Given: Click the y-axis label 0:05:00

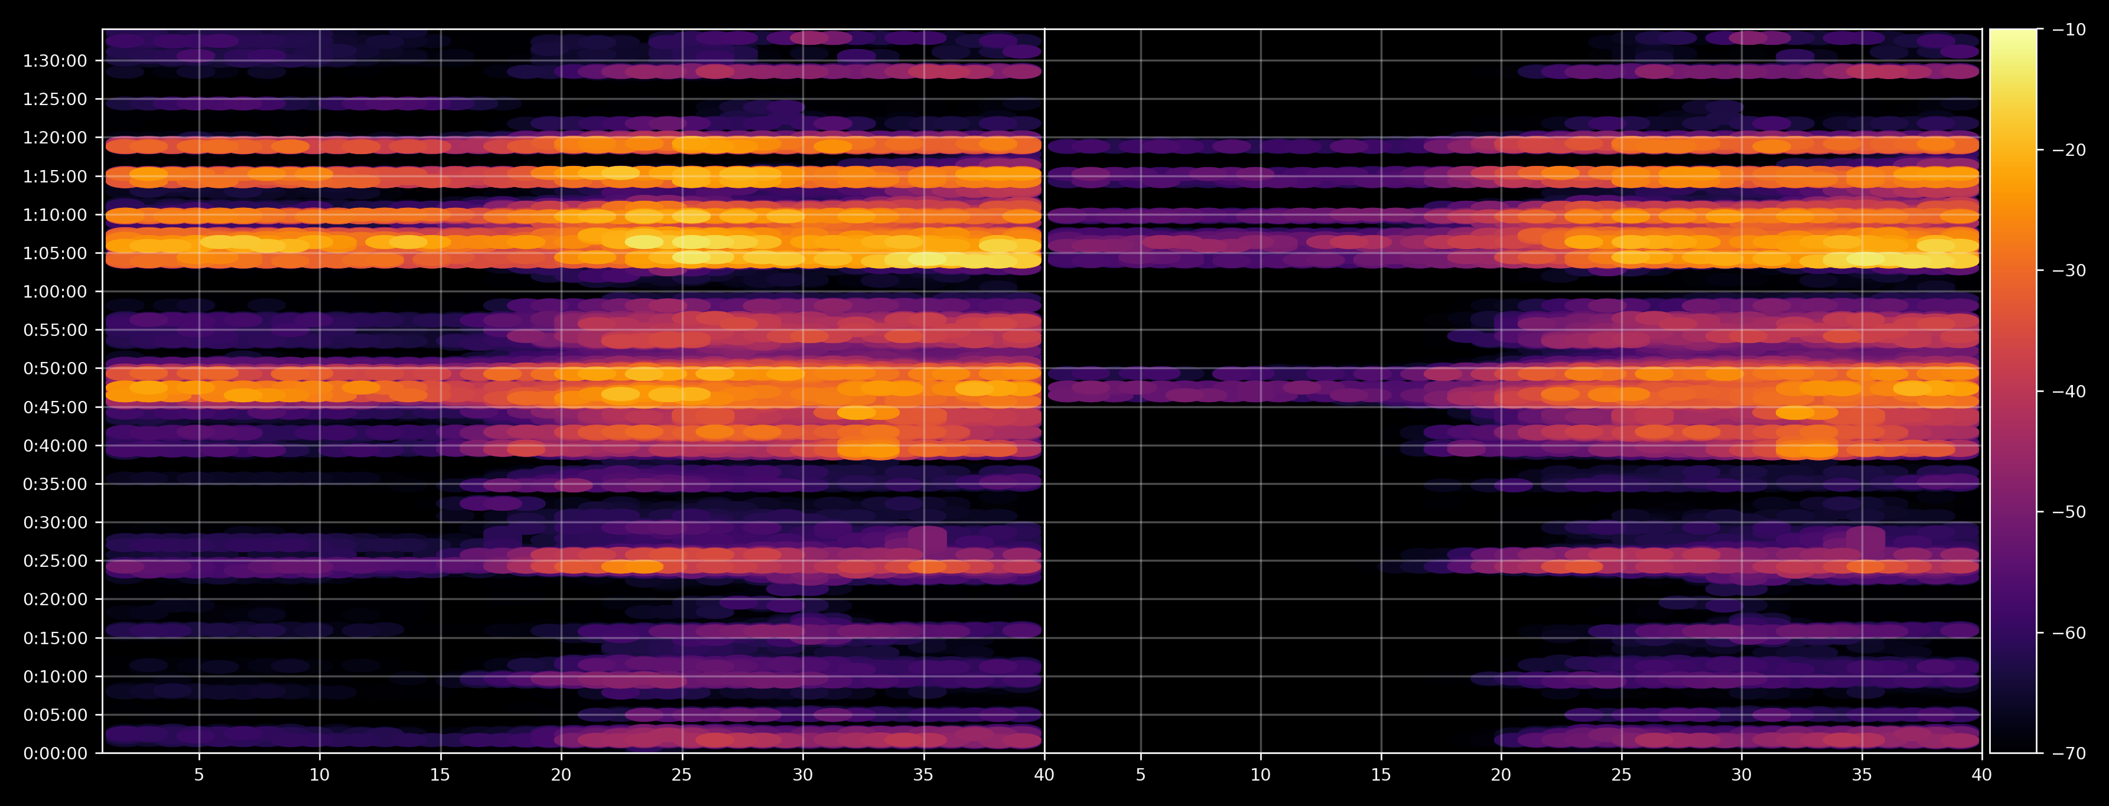Looking at the screenshot, I should [55, 715].
